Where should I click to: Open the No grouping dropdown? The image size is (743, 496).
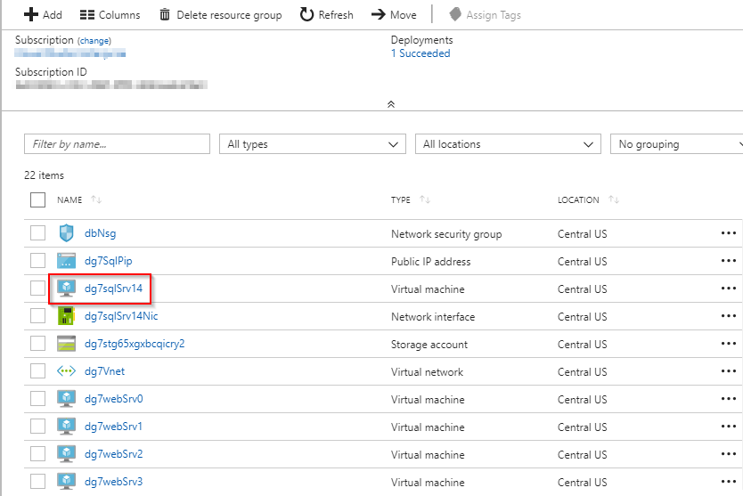coord(677,144)
